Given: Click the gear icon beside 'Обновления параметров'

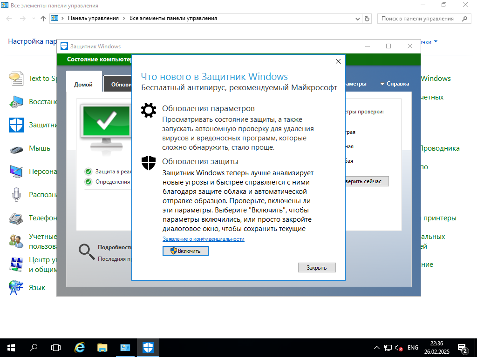Looking at the screenshot, I should tap(149, 110).
